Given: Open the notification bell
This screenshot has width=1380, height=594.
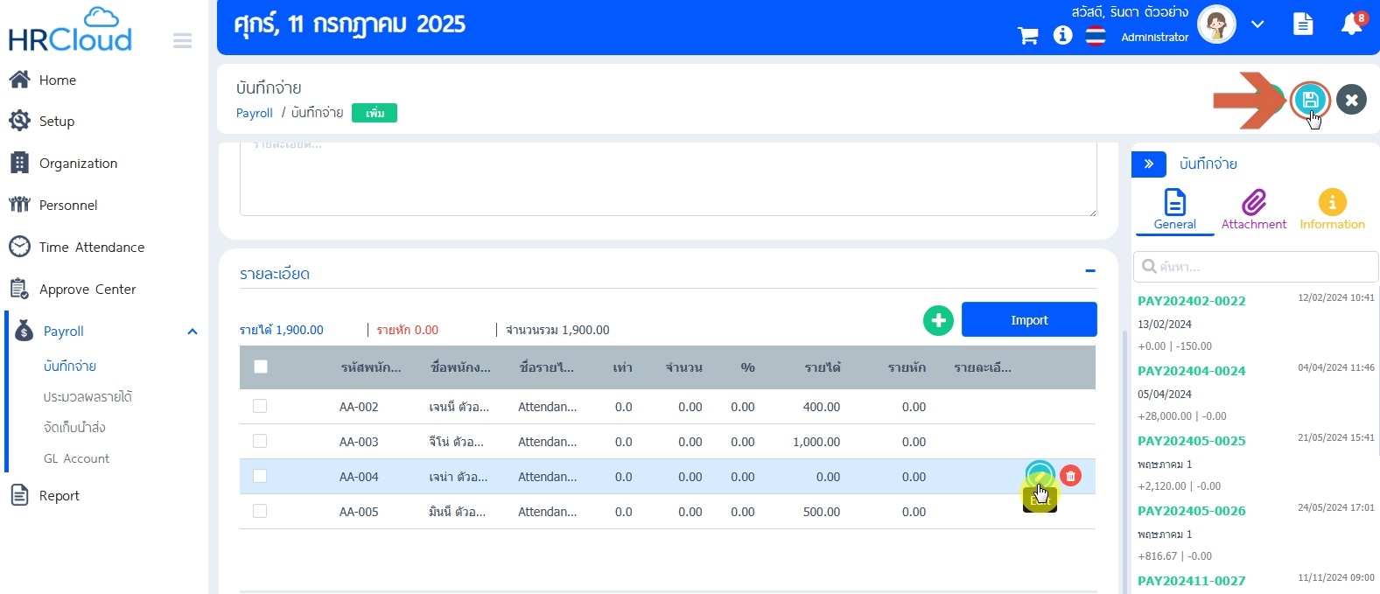Looking at the screenshot, I should (1351, 24).
